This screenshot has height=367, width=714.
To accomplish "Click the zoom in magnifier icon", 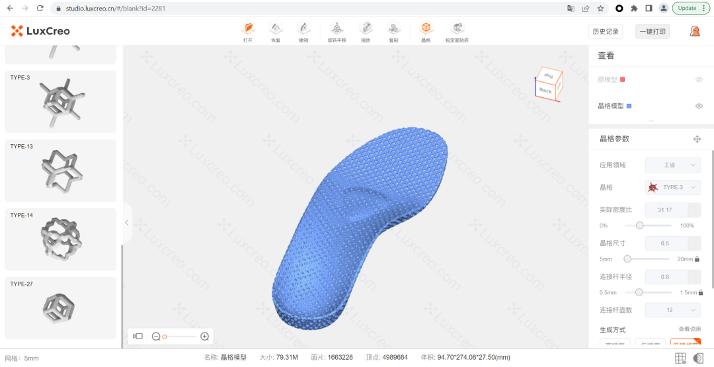I will [x=205, y=337].
